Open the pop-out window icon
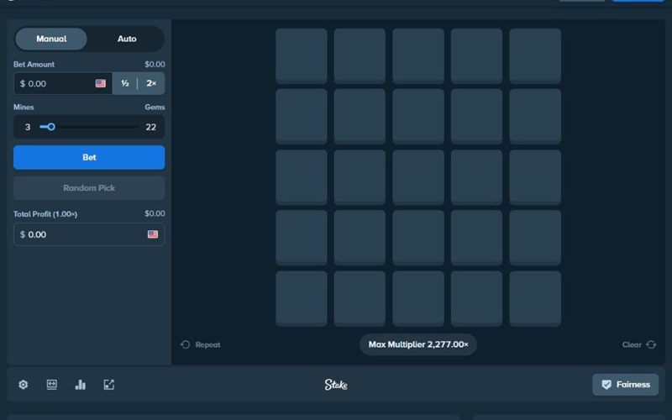This screenshot has height=420, width=672. [109, 385]
